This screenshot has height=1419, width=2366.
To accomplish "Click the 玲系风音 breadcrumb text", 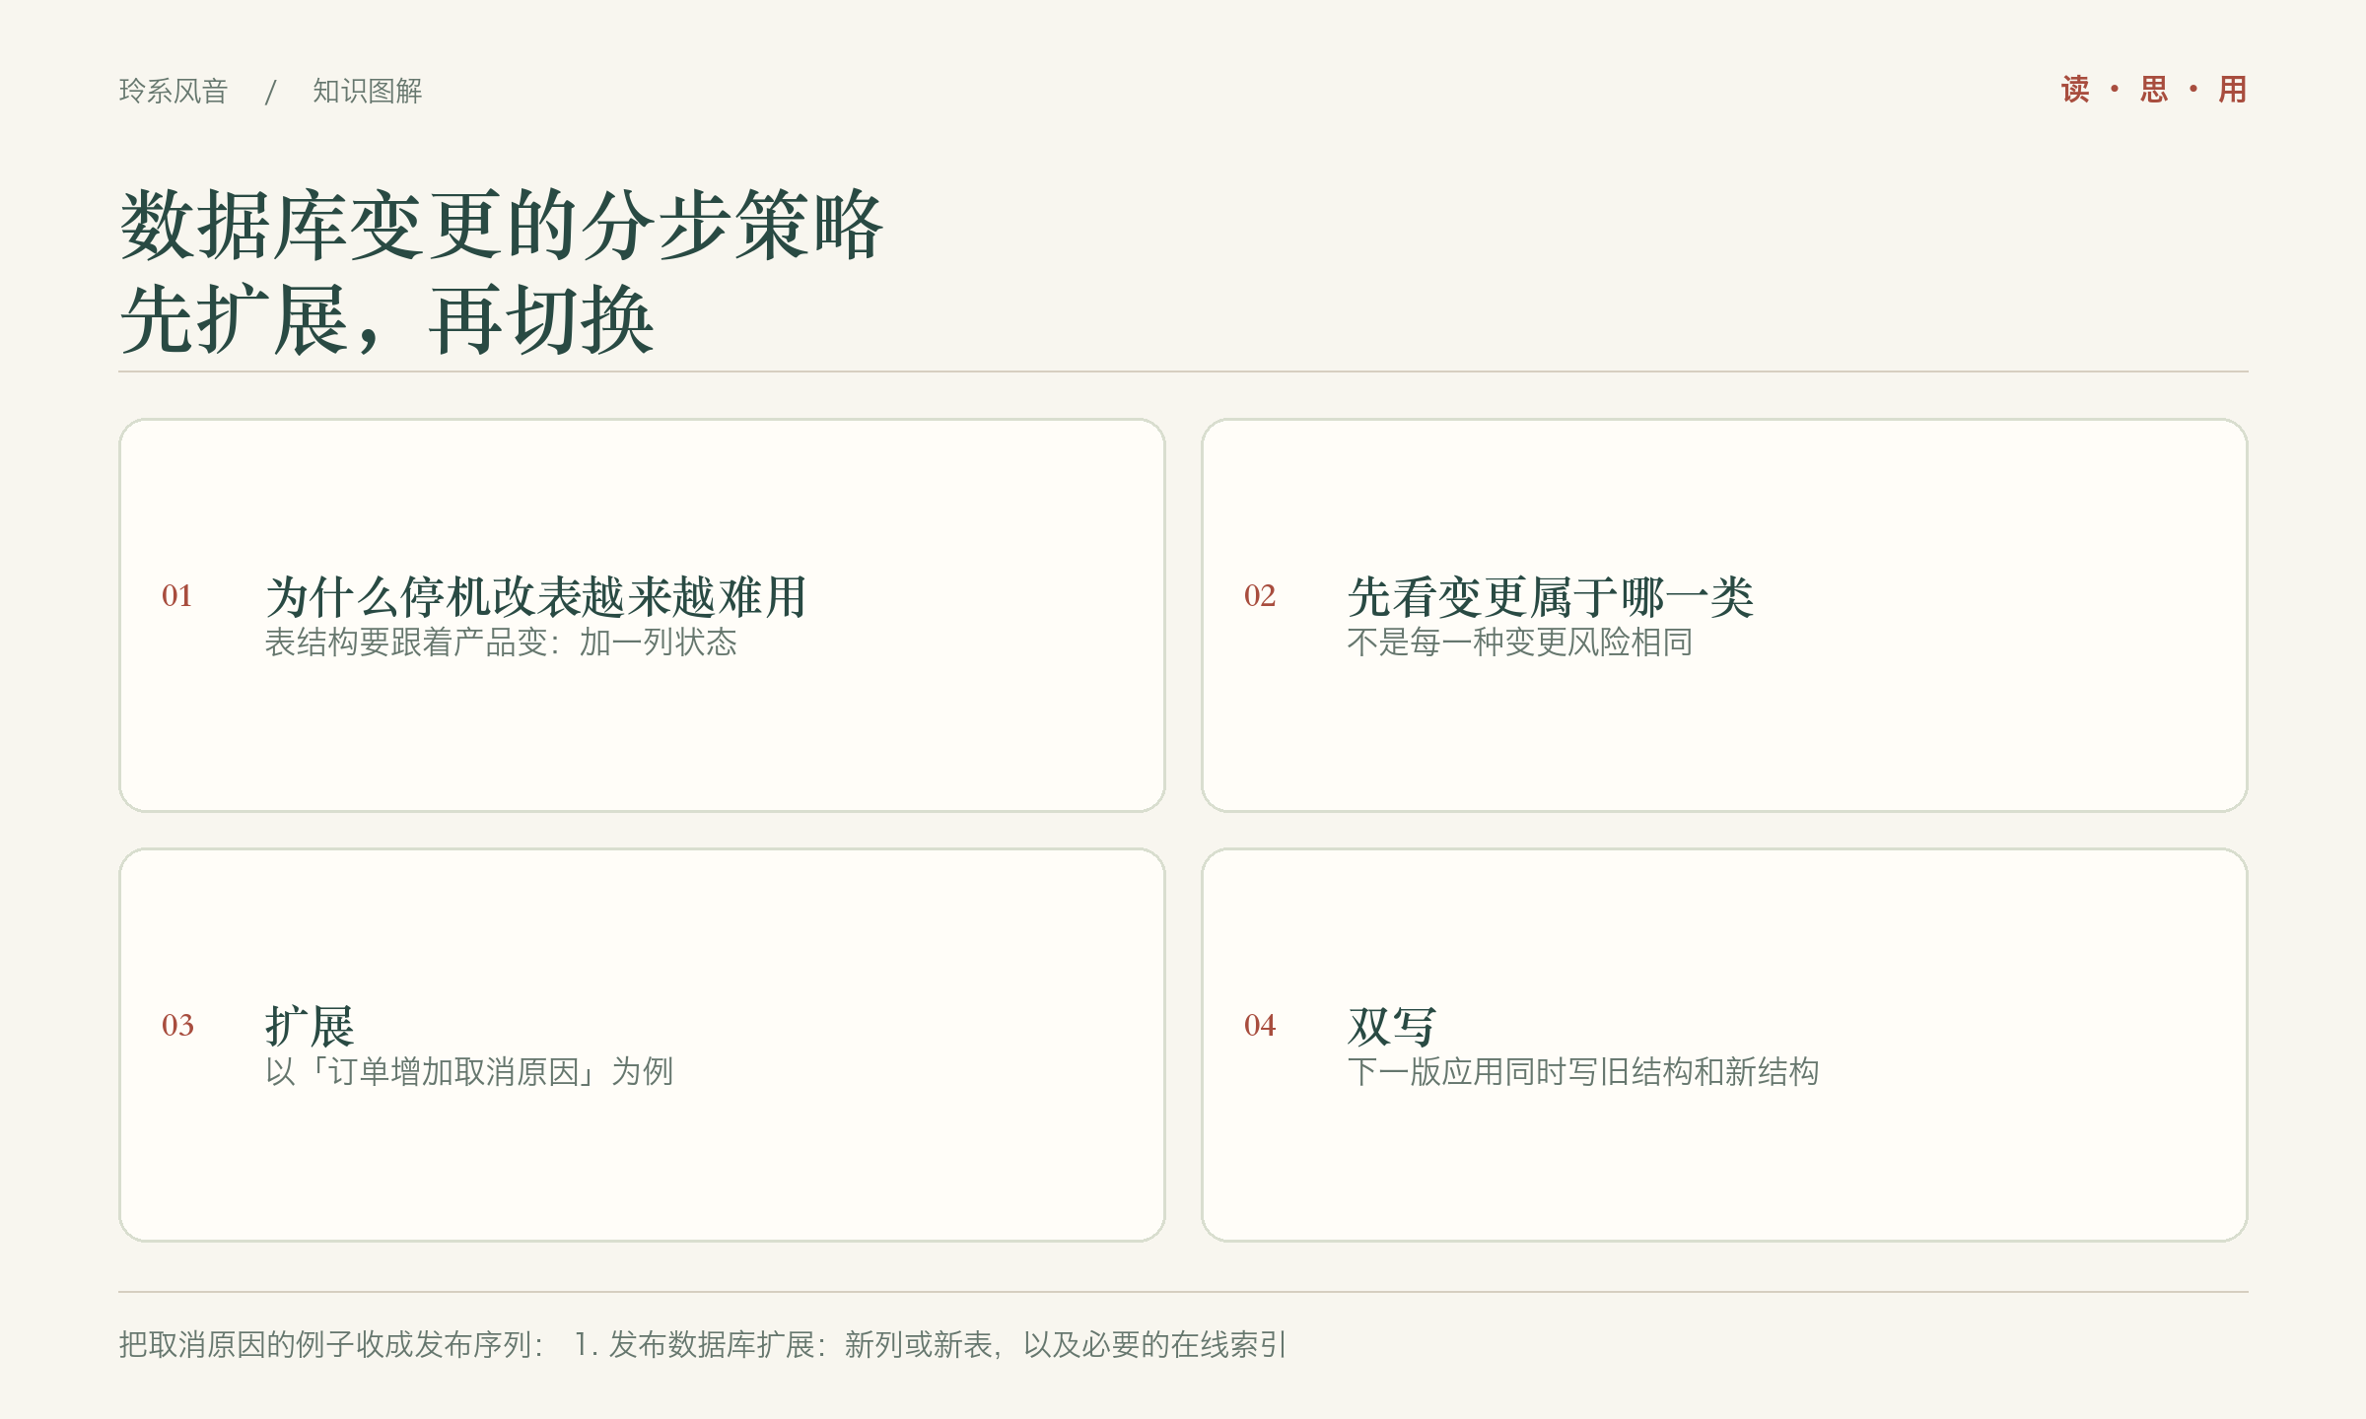I will [x=174, y=91].
